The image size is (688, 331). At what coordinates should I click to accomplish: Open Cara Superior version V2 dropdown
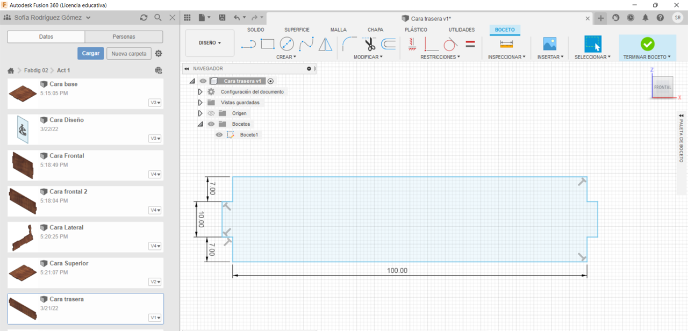coord(155,282)
